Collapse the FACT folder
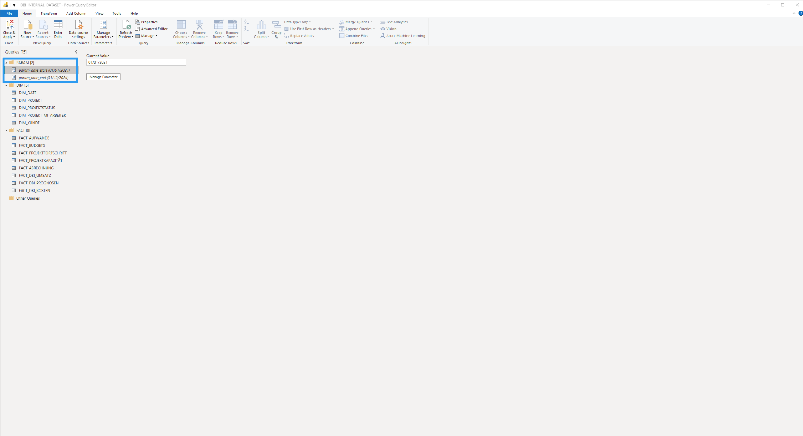 point(7,130)
